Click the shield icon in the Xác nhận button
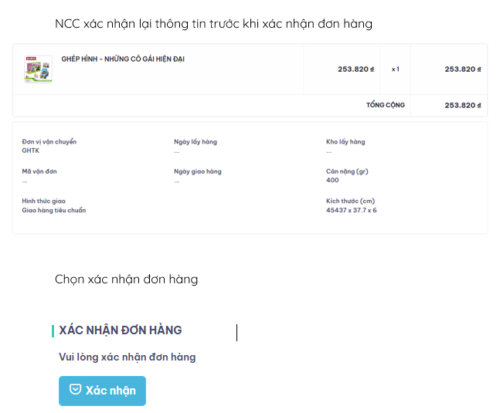This screenshot has height=413, width=500. [76, 390]
